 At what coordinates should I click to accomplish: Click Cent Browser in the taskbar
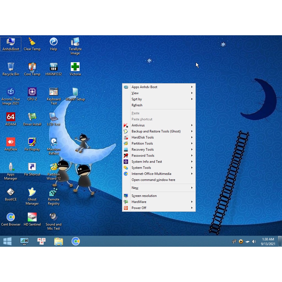(x=76, y=241)
